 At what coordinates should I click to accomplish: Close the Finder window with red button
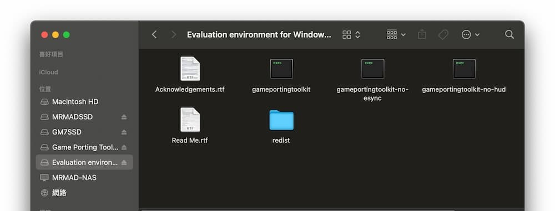44,35
